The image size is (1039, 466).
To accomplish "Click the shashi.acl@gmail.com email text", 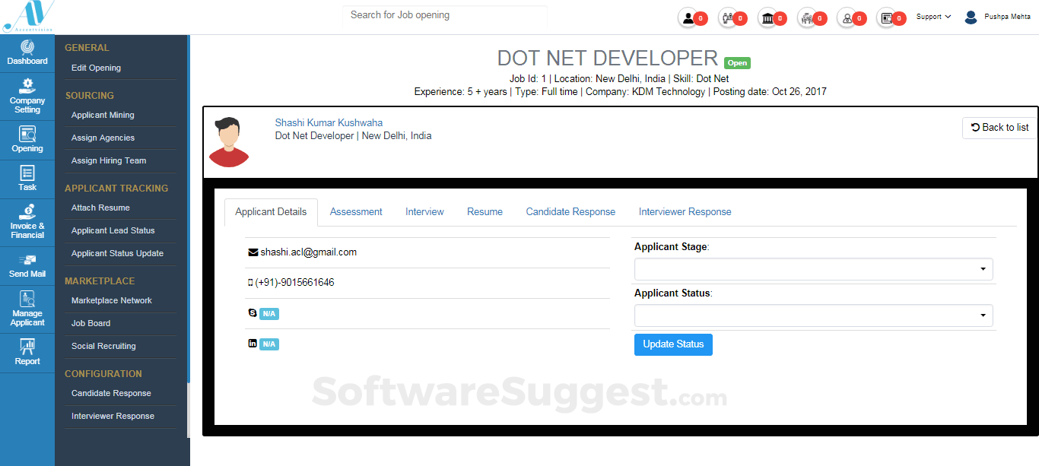I will pos(309,252).
